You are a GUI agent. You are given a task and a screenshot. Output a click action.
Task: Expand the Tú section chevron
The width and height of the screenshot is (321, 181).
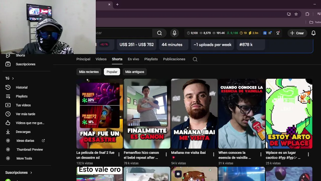tap(13, 78)
